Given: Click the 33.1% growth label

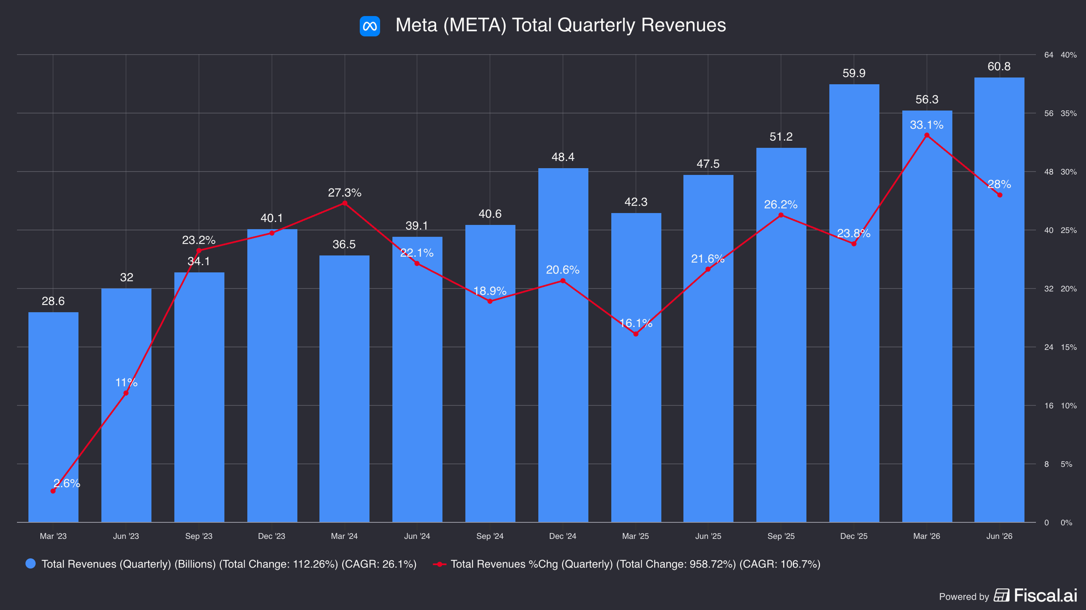Looking at the screenshot, I should tap(927, 125).
